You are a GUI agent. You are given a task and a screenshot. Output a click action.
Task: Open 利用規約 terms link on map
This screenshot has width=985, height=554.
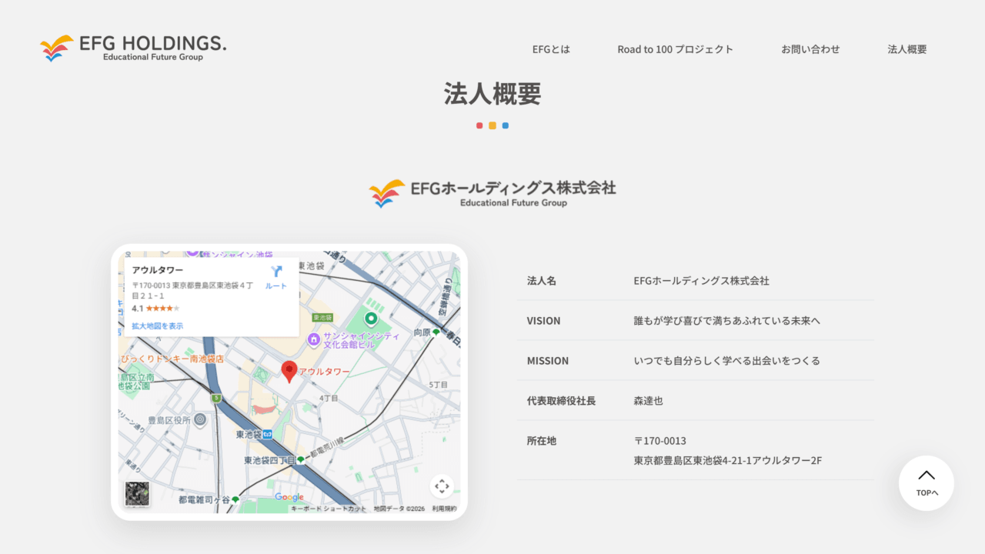[444, 509]
